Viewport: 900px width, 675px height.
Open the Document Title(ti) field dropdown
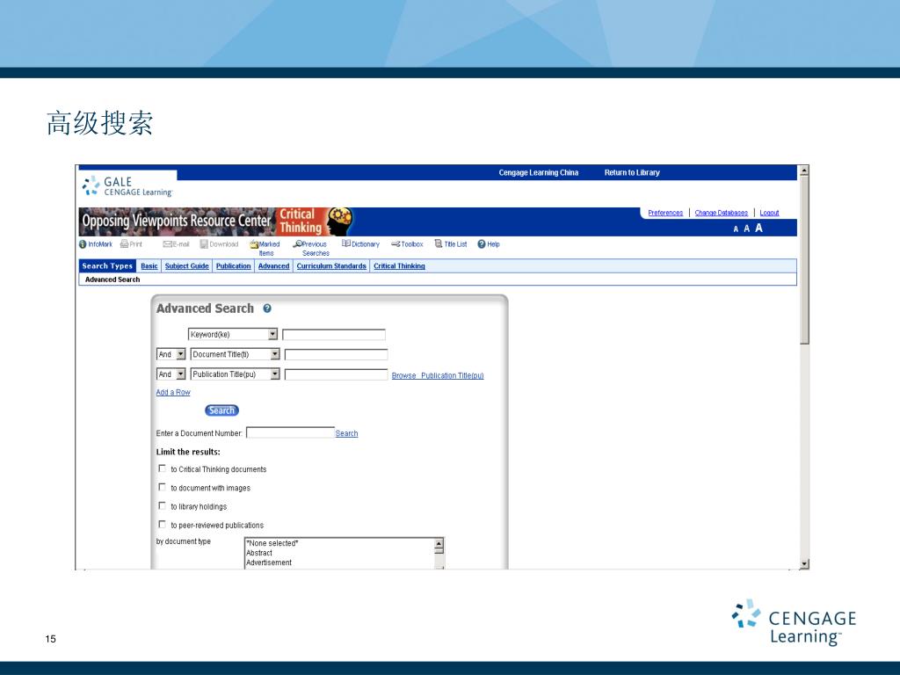tap(275, 354)
